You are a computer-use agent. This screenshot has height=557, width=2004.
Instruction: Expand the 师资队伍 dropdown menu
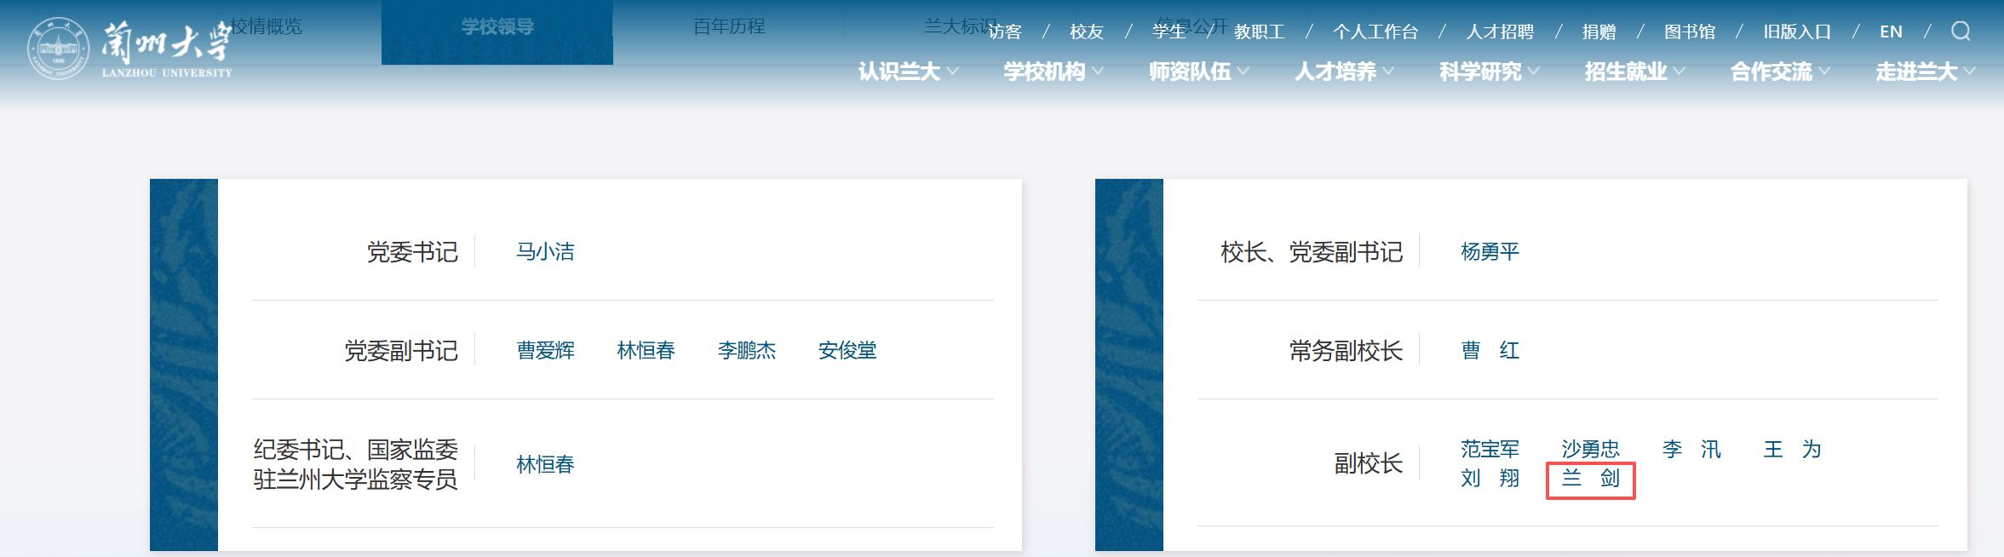click(x=1199, y=72)
